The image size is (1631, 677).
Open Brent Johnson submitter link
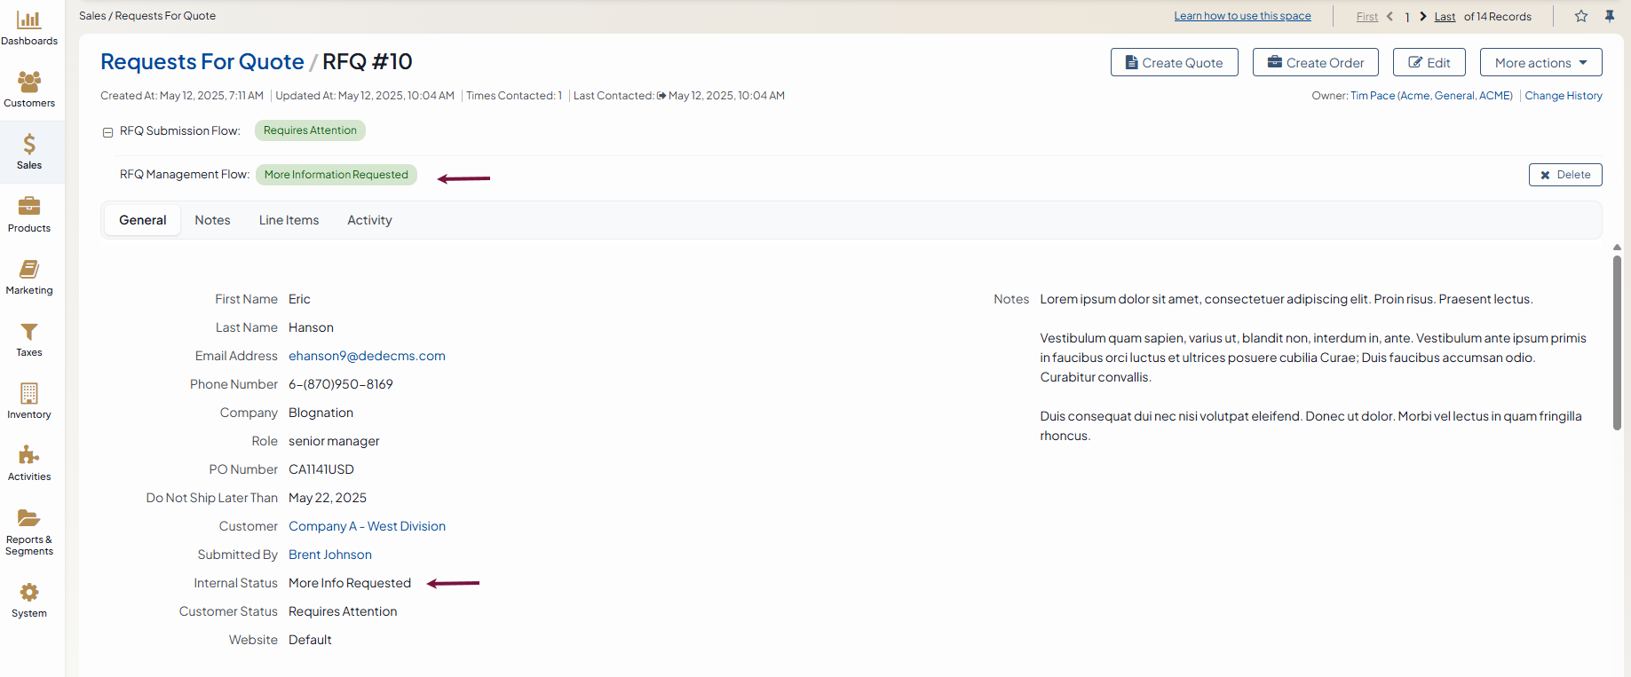(x=330, y=555)
